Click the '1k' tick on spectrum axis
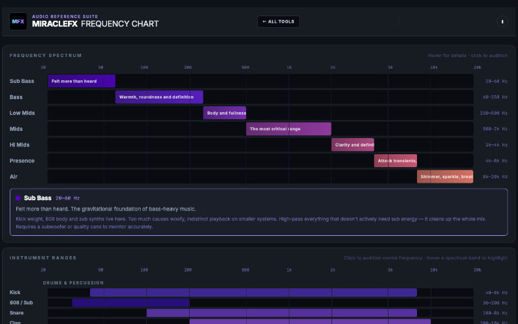The image size is (518, 324). click(x=289, y=67)
